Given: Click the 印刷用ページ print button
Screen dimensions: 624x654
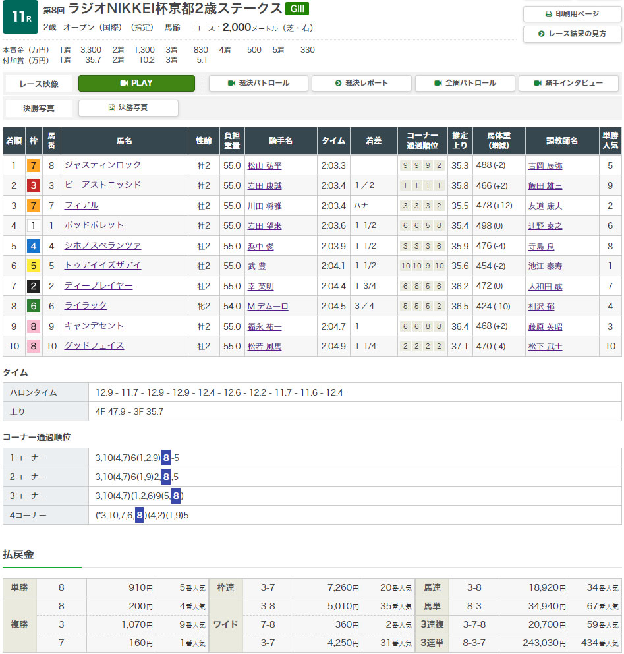Looking at the screenshot, I should (572, 14).
